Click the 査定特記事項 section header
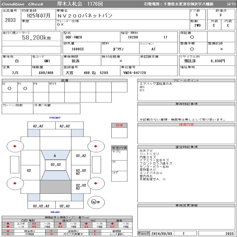 (x=186, y=147)
